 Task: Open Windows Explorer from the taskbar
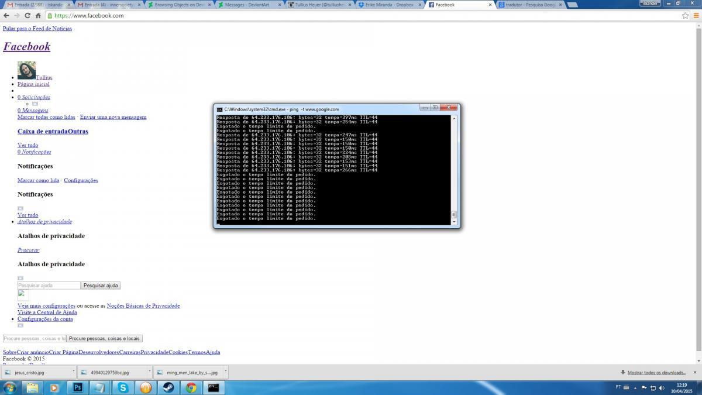tap(32, 387)
